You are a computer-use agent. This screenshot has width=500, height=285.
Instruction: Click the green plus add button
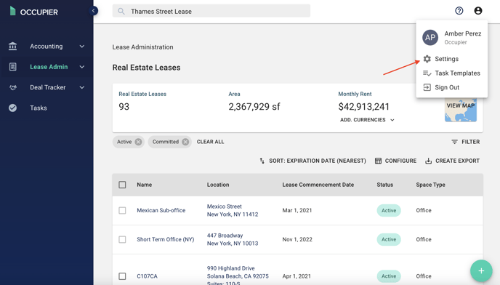[x=481, y=271]
